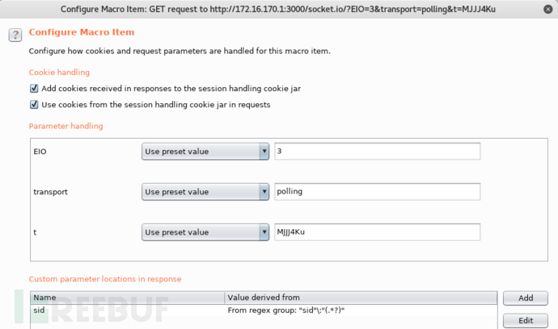Screen dimensions: 558x329
Task: Expand the t parameter handling dropdown
Action: (x=205, y=232)
